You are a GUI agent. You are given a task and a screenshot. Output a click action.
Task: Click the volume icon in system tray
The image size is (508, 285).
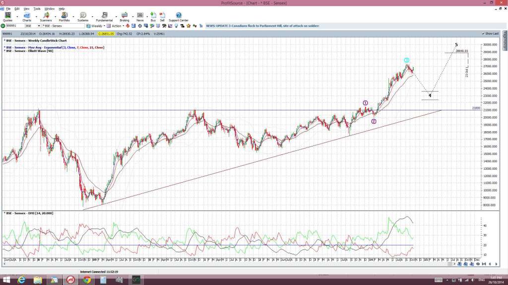[473, 280]
